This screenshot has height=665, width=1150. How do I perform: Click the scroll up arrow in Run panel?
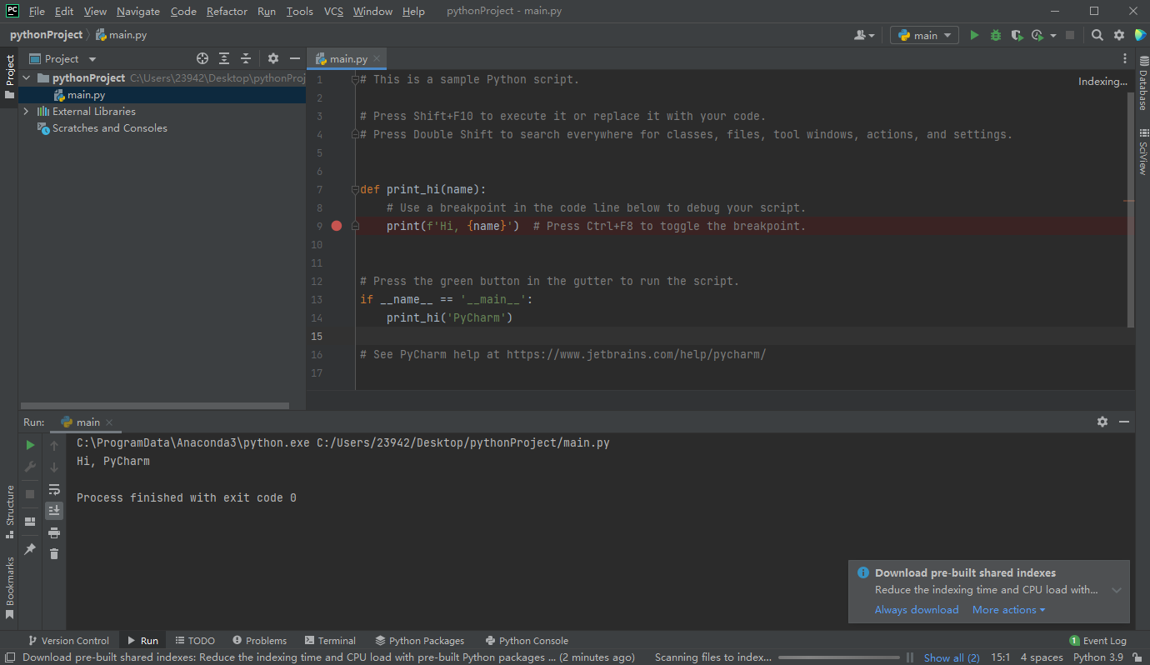tap(54, 445)
